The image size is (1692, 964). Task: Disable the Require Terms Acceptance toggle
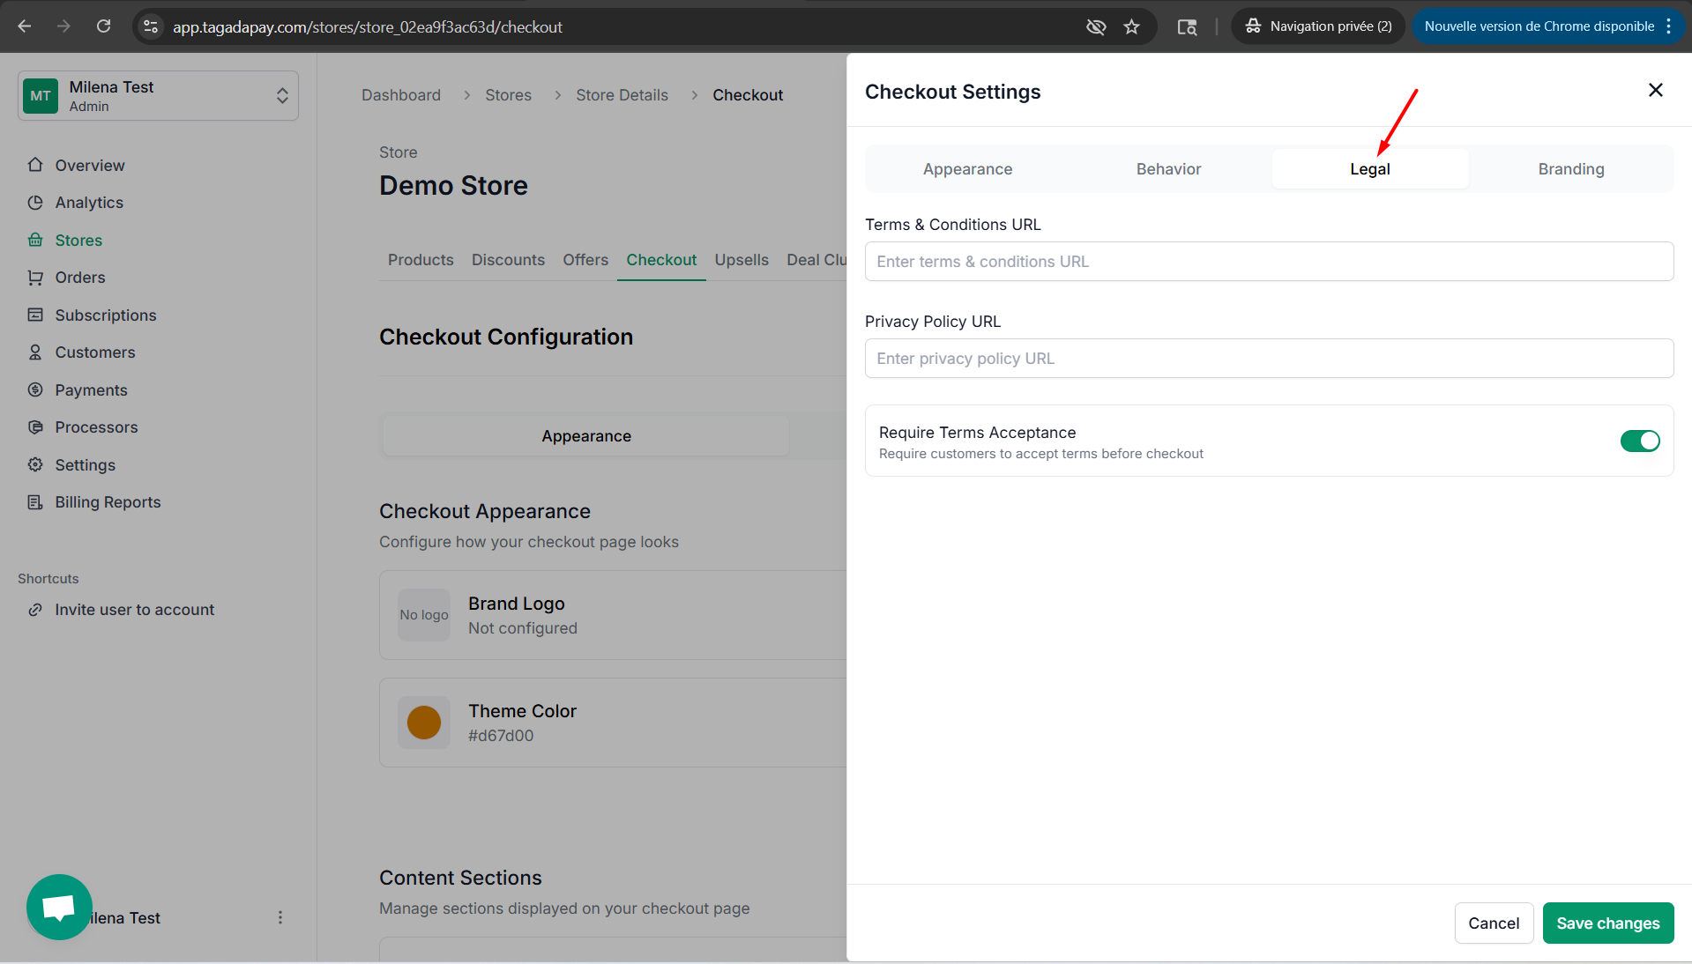1640,441
